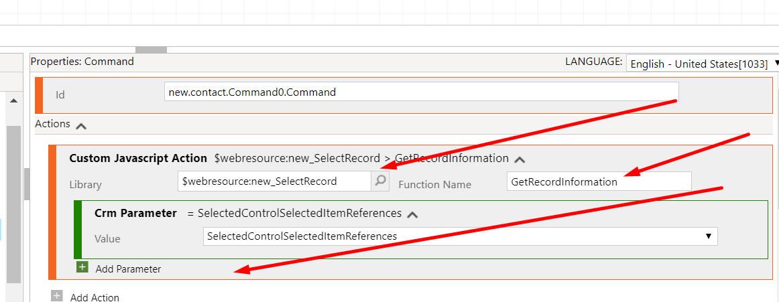779x302 pixels.
Task: Click the green plus icon beside Add Parameter
Action: coord(82,267)
